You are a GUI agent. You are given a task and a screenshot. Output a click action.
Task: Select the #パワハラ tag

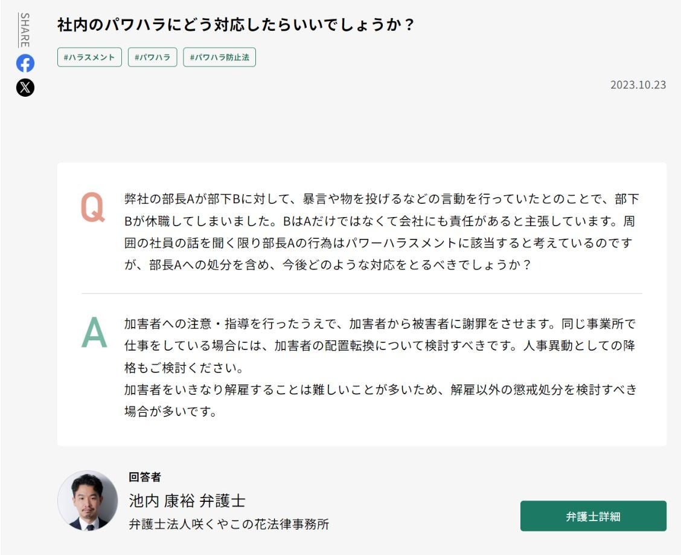[x=153, y=57]
